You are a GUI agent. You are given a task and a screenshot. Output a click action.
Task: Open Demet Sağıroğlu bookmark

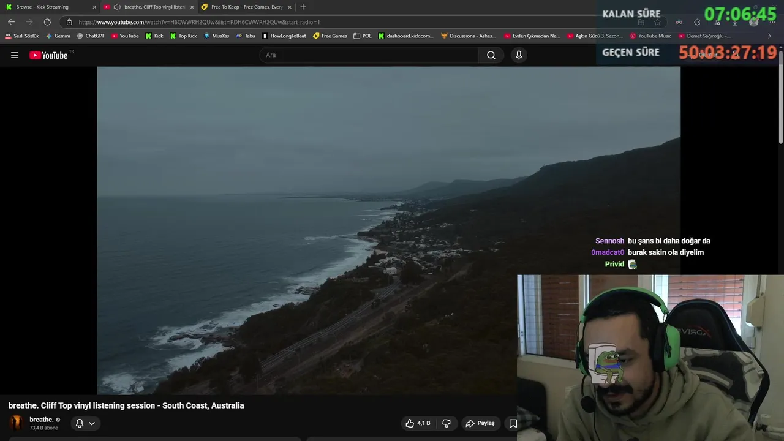pyautogui.click(x=704, y=36)
